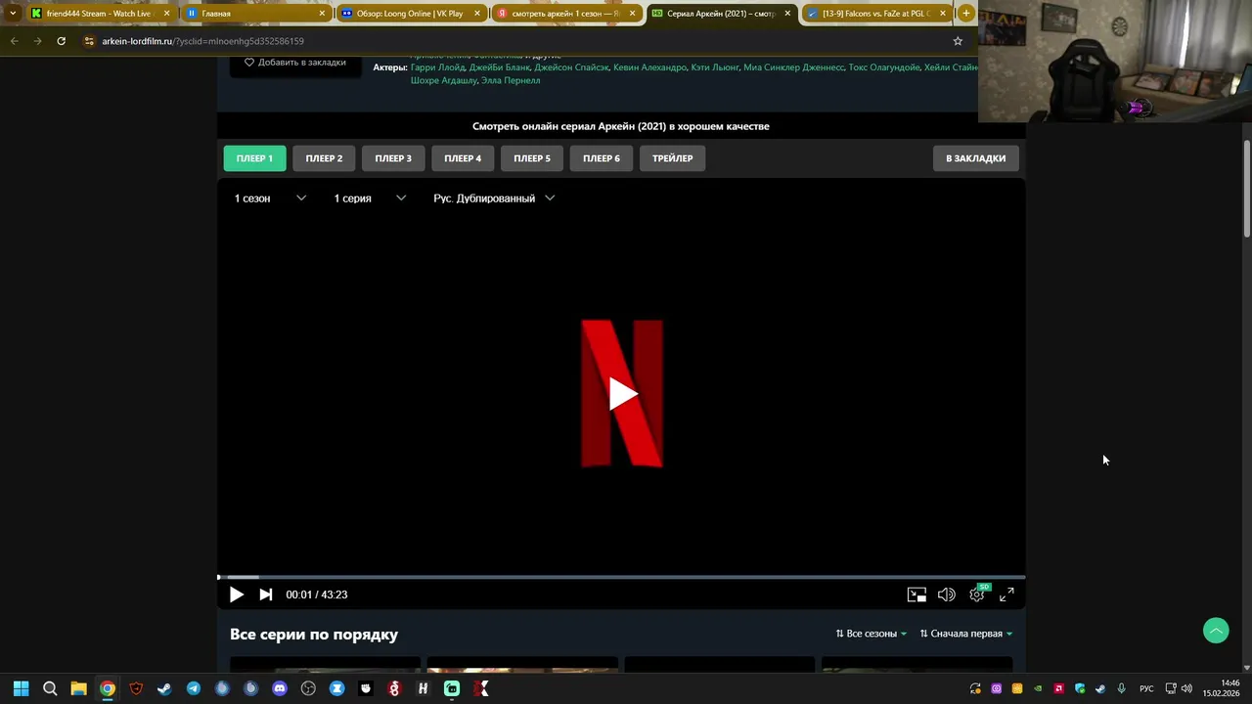1252x704 pixels.
Task: Open player quality settings gear
Action: 976,594
